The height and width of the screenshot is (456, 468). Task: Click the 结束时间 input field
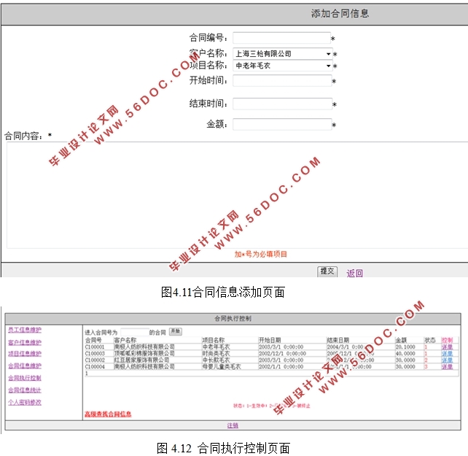pyautogui.click(x=282, y=104)
